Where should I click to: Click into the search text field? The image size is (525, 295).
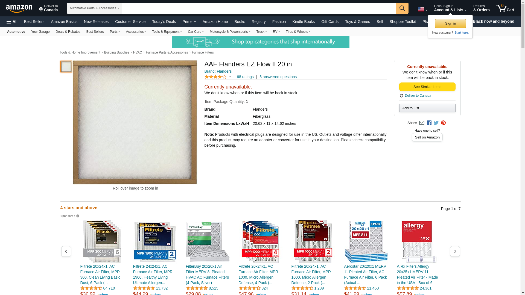259,8
